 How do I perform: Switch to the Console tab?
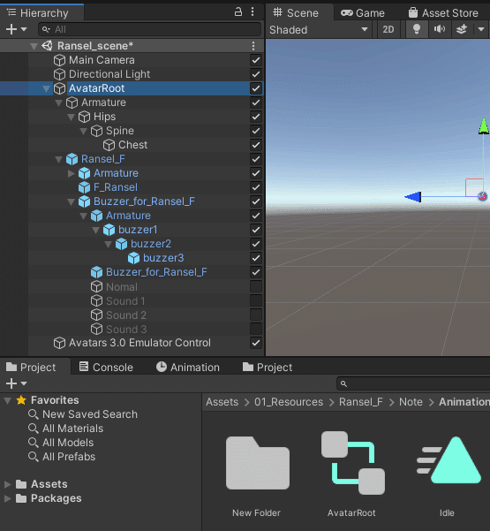click(x=106, y=367)
